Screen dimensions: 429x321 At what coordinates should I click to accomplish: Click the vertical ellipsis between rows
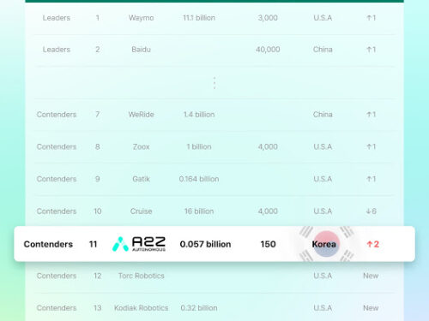tap(214, 83)
